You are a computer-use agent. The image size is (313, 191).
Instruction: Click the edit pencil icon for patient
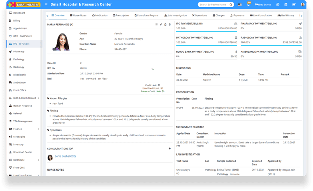click(x=161, y=24)
